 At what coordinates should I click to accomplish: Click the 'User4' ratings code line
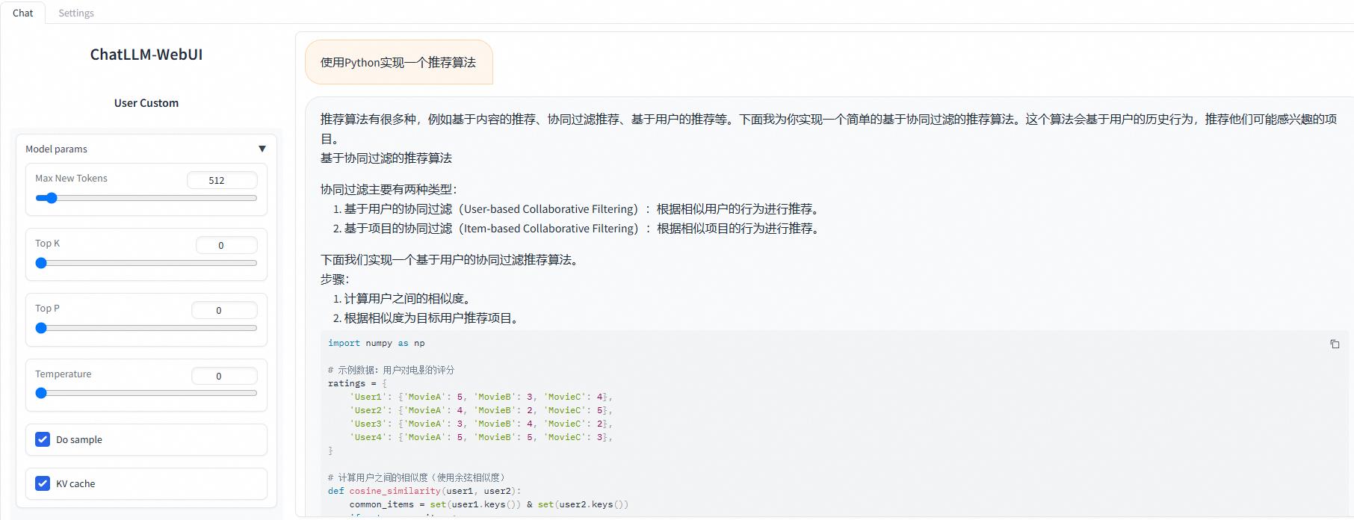tap(481, 437)
